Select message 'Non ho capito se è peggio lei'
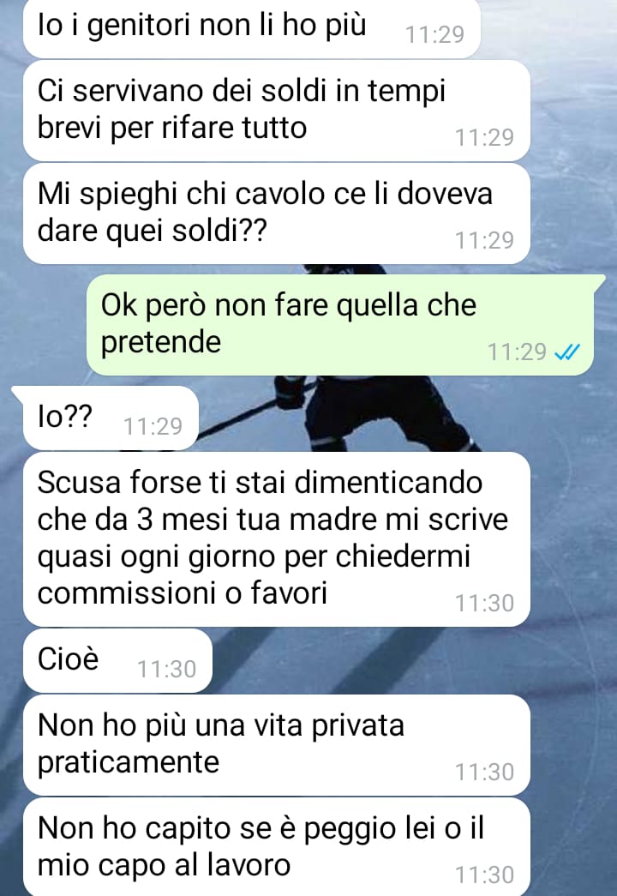617x896 pixels. (x=277, y=847)
